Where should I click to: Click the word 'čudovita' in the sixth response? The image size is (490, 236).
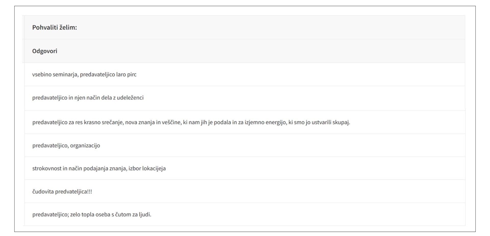(43, 192)
